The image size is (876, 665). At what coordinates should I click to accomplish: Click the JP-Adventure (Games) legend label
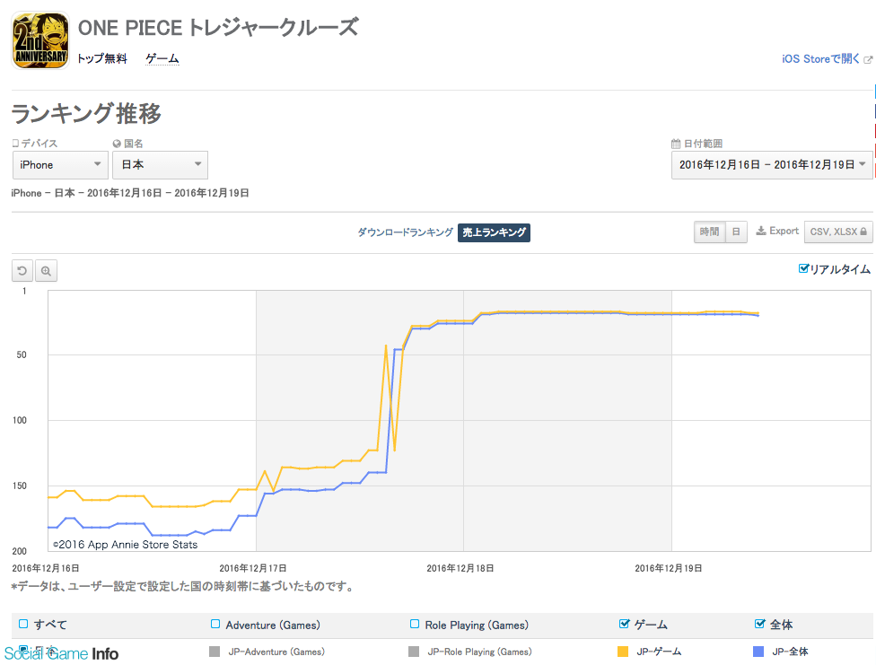coord(276,652)
